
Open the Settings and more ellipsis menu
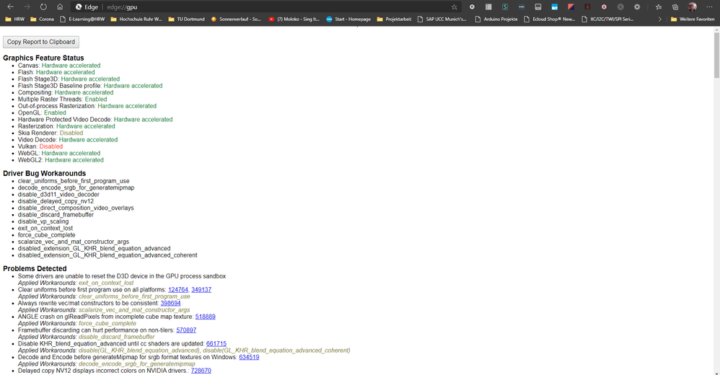[x=709, y=7]
